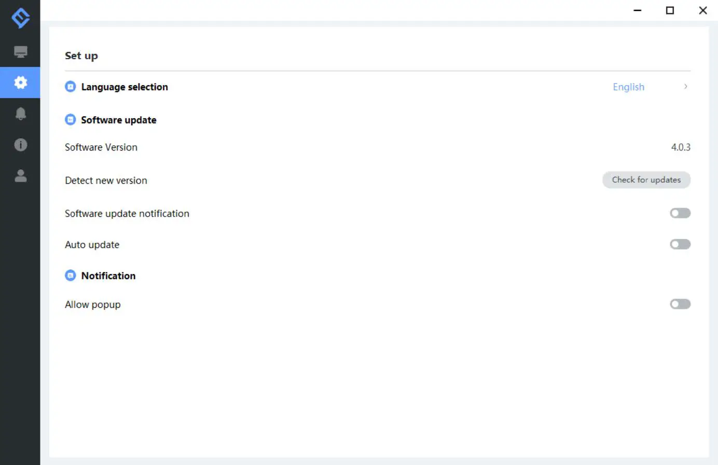Open the user account page in sidebar
The image size is (718, 465).
(20, 176)
